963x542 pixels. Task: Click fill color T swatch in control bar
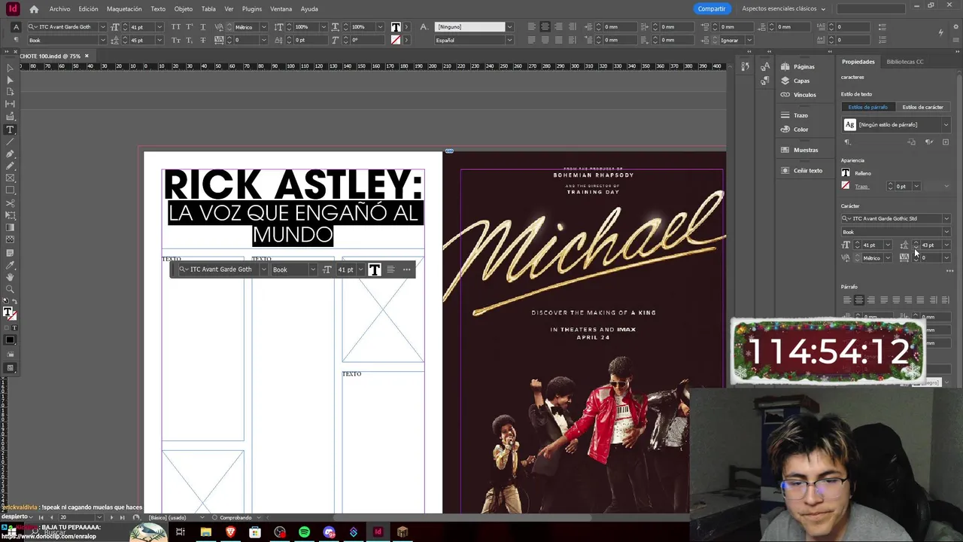396,27
